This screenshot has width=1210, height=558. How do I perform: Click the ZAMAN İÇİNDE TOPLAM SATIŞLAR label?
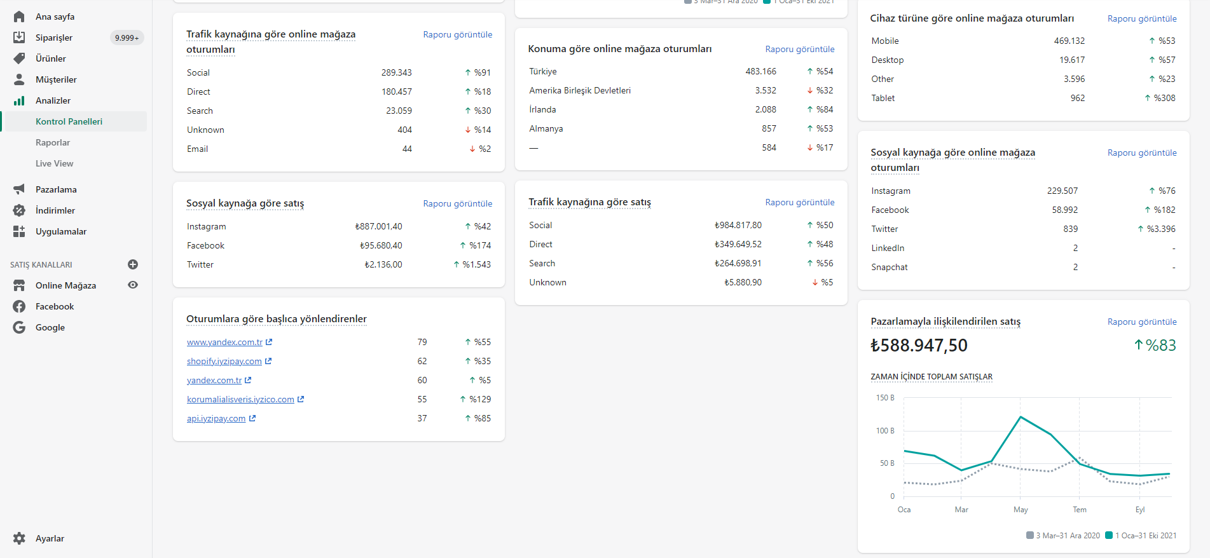click(x=932, y=377)
